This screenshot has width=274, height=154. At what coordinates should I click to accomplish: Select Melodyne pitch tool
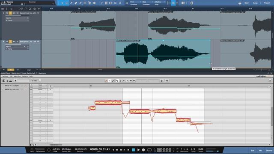click(x=121, y=81)
